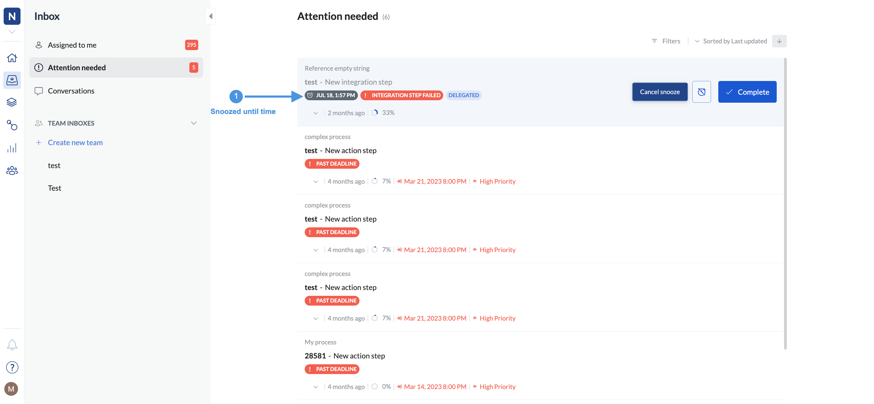Open the Home icon in left rail
The image size is (874, 404).
coord(12,58)
